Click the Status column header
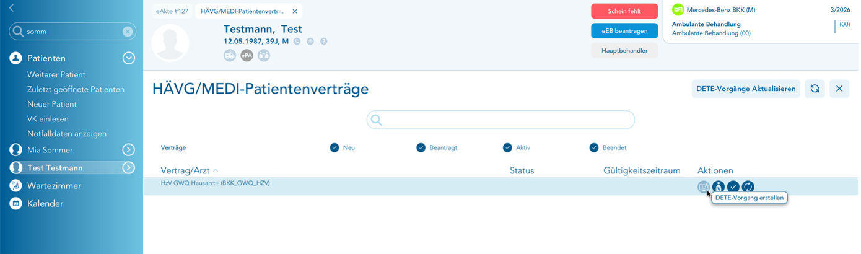The image size is (861, 254). coord(522,170)
